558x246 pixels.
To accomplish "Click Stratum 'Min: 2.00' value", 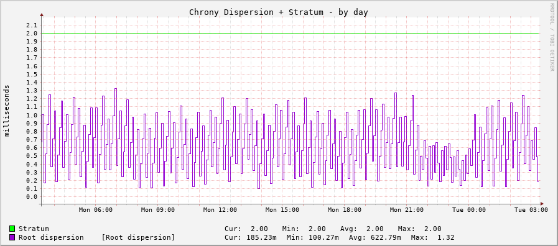I will (x=304, y=229).
